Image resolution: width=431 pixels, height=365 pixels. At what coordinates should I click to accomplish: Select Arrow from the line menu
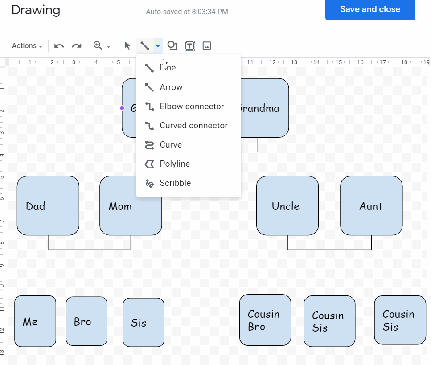pos(171,87)
